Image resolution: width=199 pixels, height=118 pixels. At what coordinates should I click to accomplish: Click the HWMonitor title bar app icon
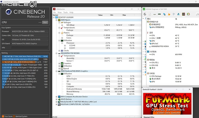pos(54,9)
